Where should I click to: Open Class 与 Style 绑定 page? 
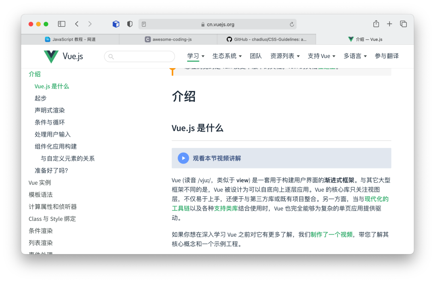52,219
